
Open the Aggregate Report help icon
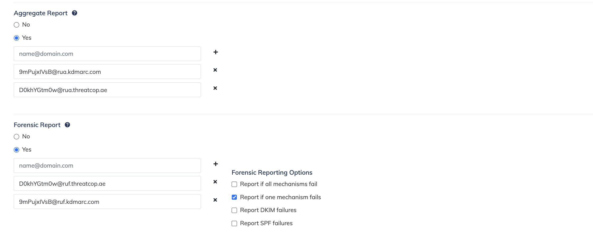tap(74, 13)
